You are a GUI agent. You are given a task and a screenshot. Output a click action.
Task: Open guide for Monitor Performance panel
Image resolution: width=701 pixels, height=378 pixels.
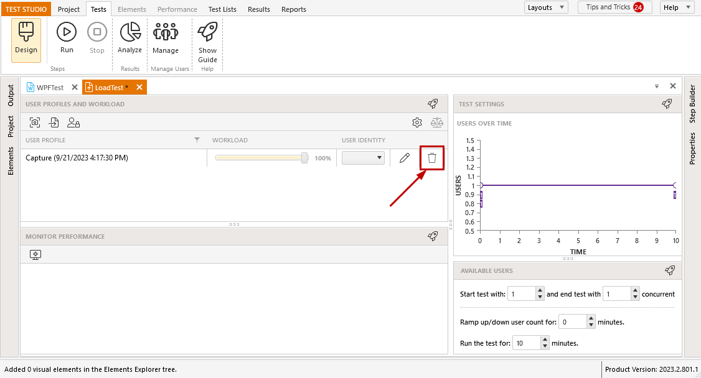pos(433,236)
